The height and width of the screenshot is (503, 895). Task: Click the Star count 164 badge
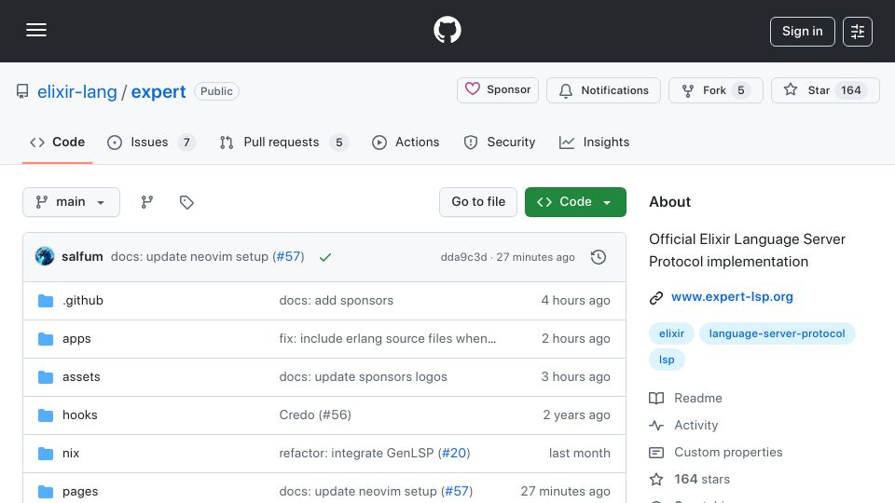point(850,90)
